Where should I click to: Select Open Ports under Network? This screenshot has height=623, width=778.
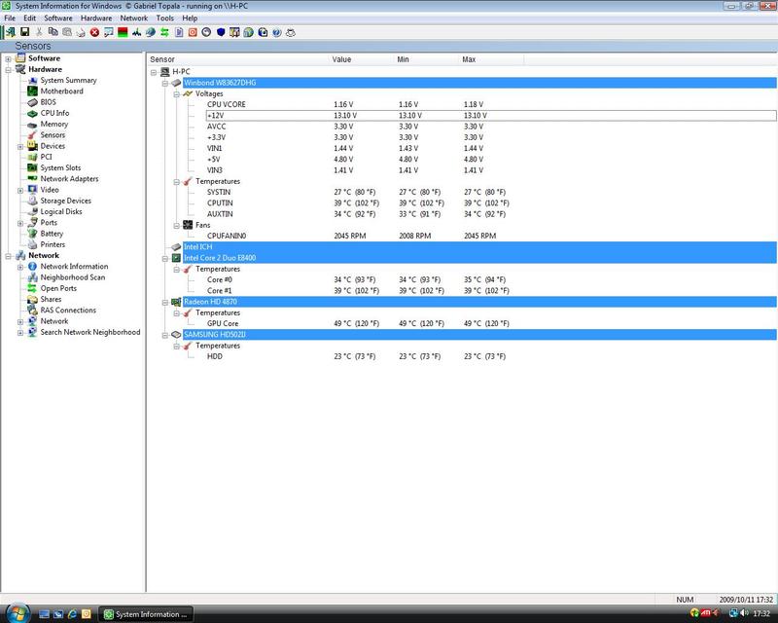[x=57, y=288]
